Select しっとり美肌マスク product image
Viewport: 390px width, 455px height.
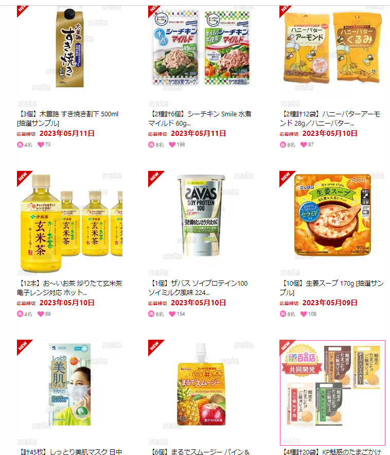69,384
